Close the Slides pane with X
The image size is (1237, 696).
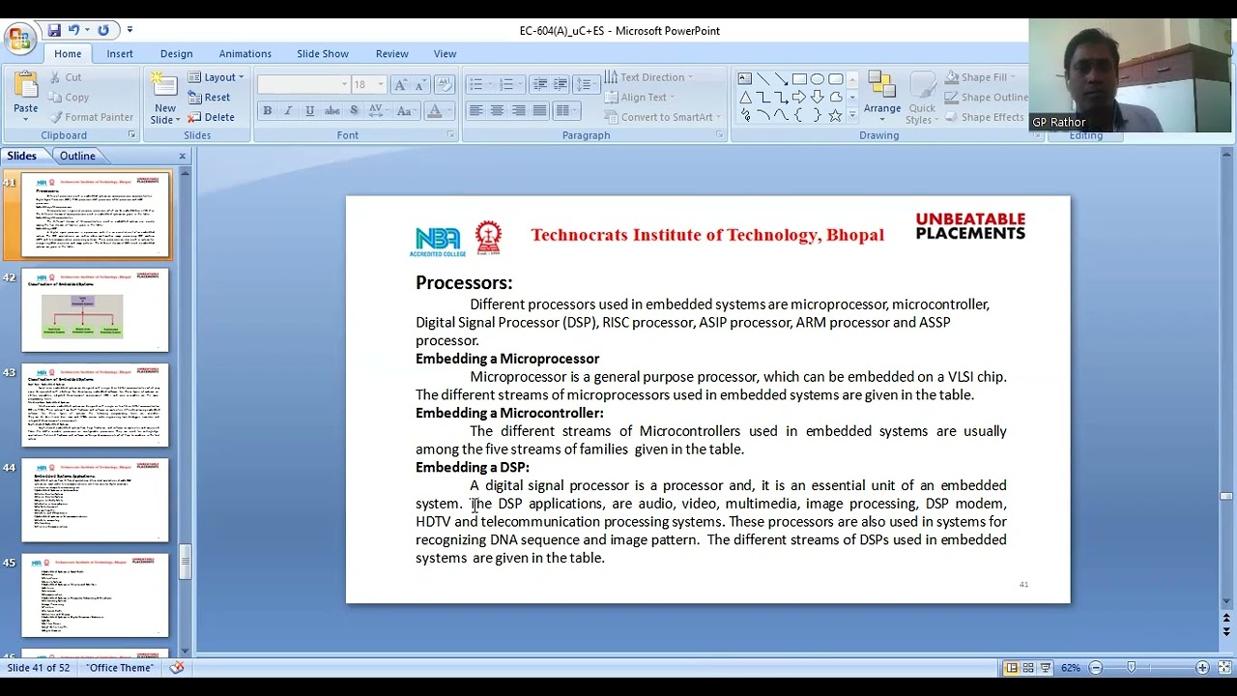pyautogui.click(x=182, y=156)
